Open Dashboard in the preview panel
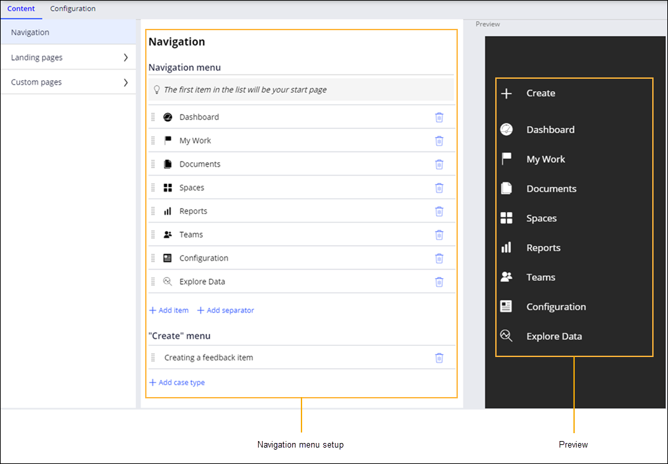This screenshot has width=668, height=464. [x=550, y=129]
